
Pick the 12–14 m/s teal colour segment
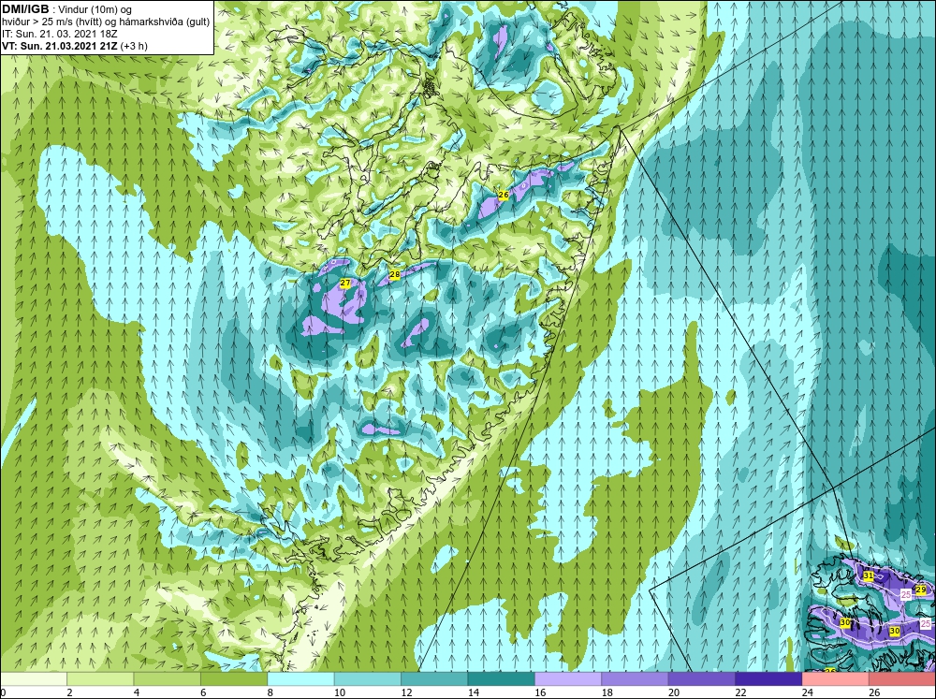pyautogui.click(x=434, y=678)
